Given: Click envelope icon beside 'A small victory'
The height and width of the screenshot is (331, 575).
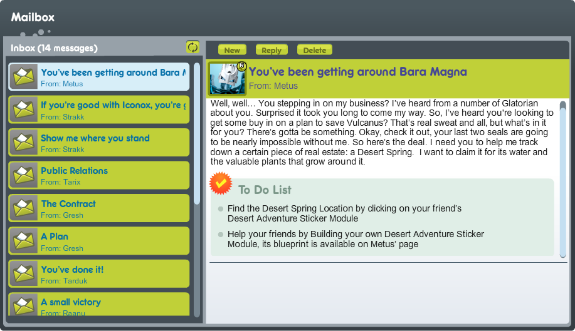Looking at the screenshot, I should 24,305.
